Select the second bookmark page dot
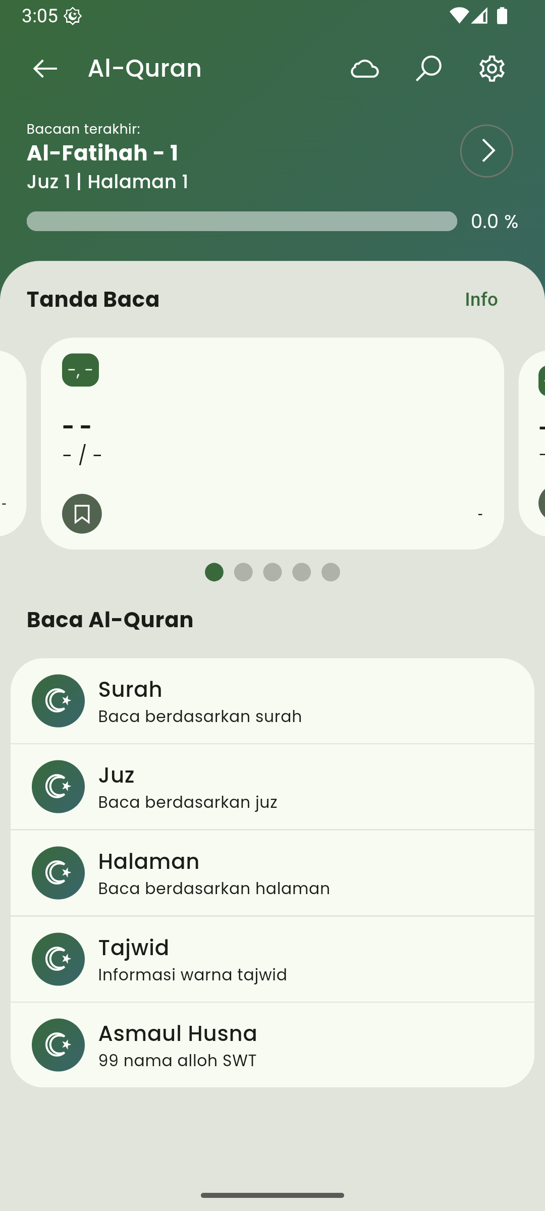The width and height of the screenshot is (545, 1211). [x=243, y=572]
